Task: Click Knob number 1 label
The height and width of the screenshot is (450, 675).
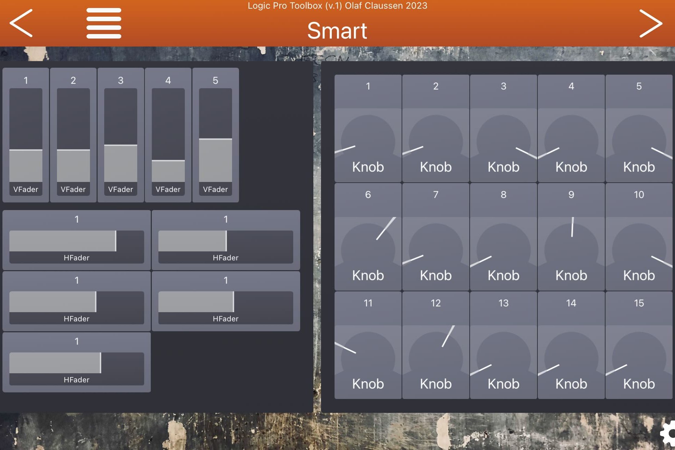Action: tap(368, 167)
